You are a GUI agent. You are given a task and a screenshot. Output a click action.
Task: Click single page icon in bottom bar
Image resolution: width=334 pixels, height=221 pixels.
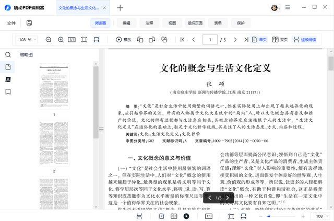(161, 216)
